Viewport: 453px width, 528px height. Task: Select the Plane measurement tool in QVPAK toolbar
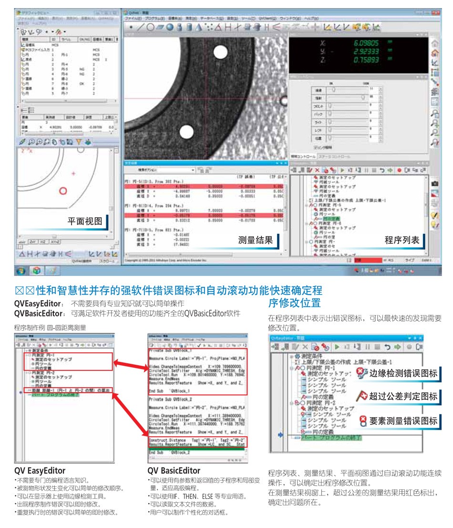tap(160, 27)
